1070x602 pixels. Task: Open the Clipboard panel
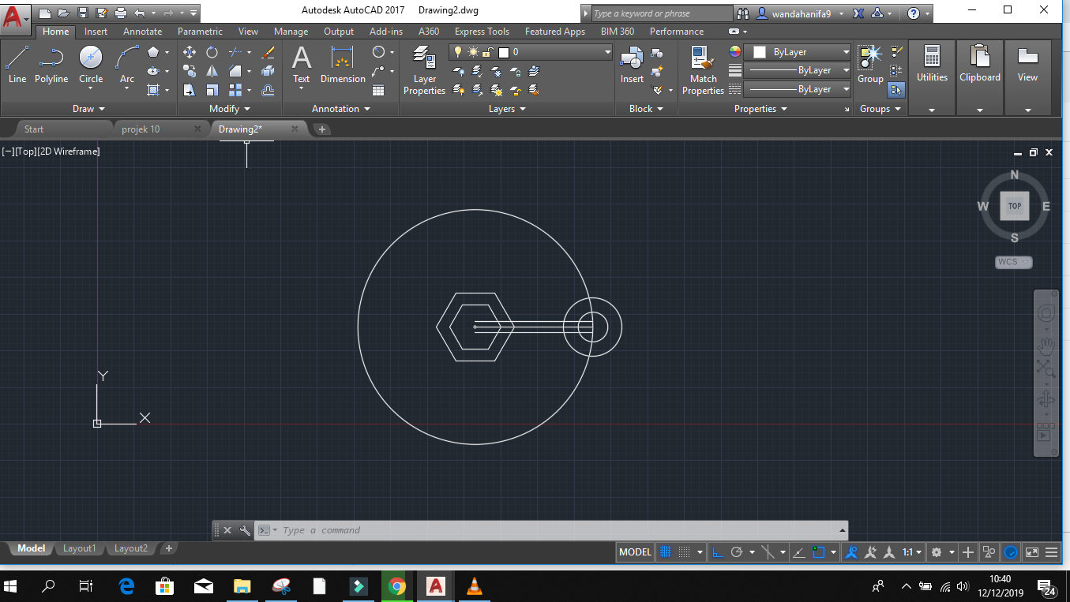coord(979,66)
